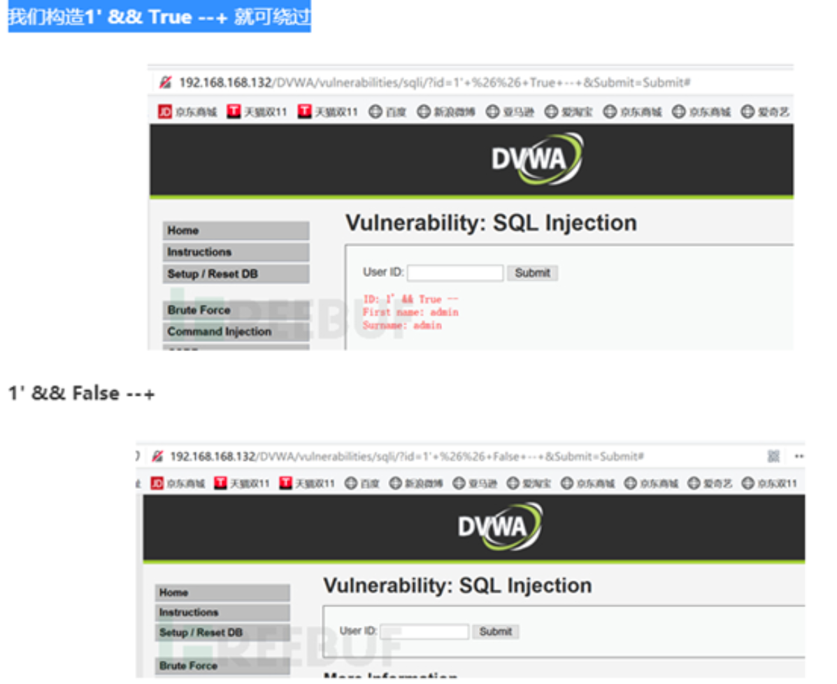Open the 新浪微博 bookmark in the top browser
Image resolution: width=837 pixels, height=684 pixels.
446,112
